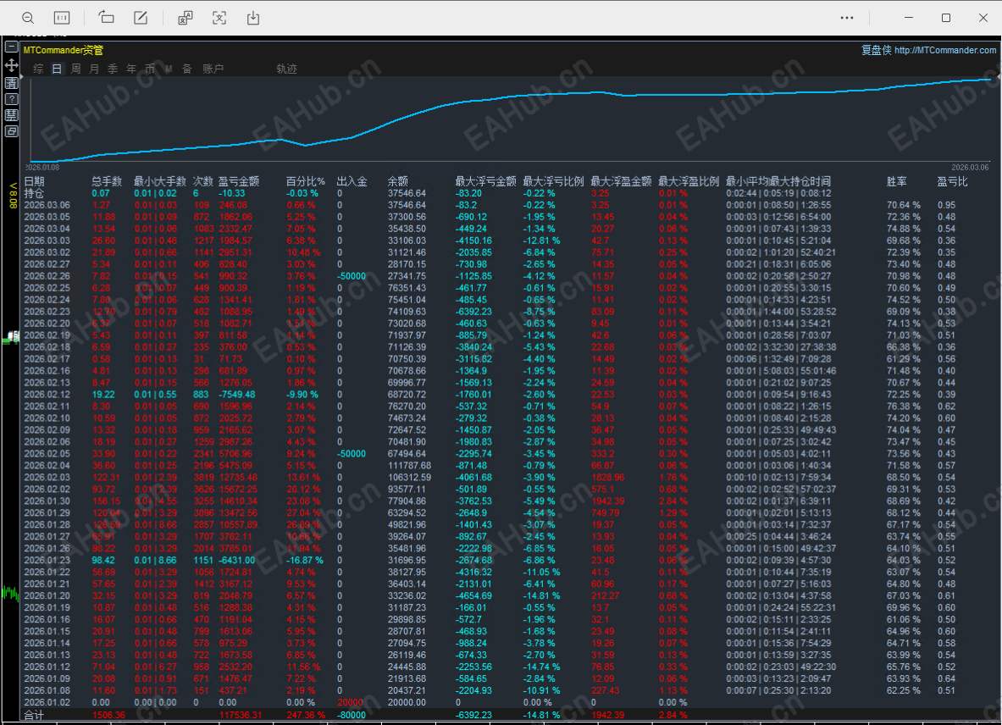Switch to the 日 daily tab

[57, 69]
